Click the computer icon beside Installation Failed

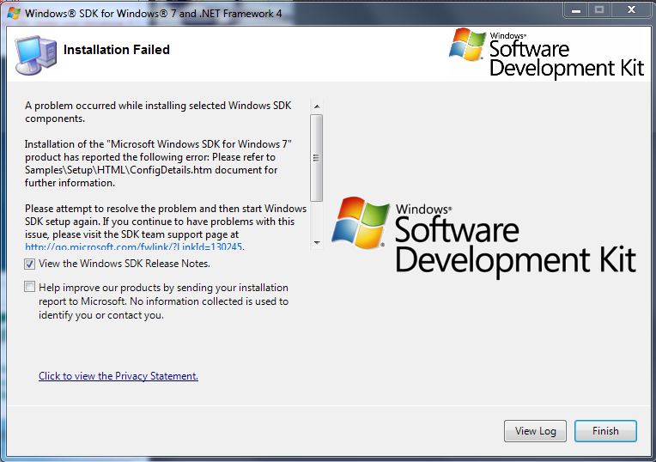tap(35, 54)
